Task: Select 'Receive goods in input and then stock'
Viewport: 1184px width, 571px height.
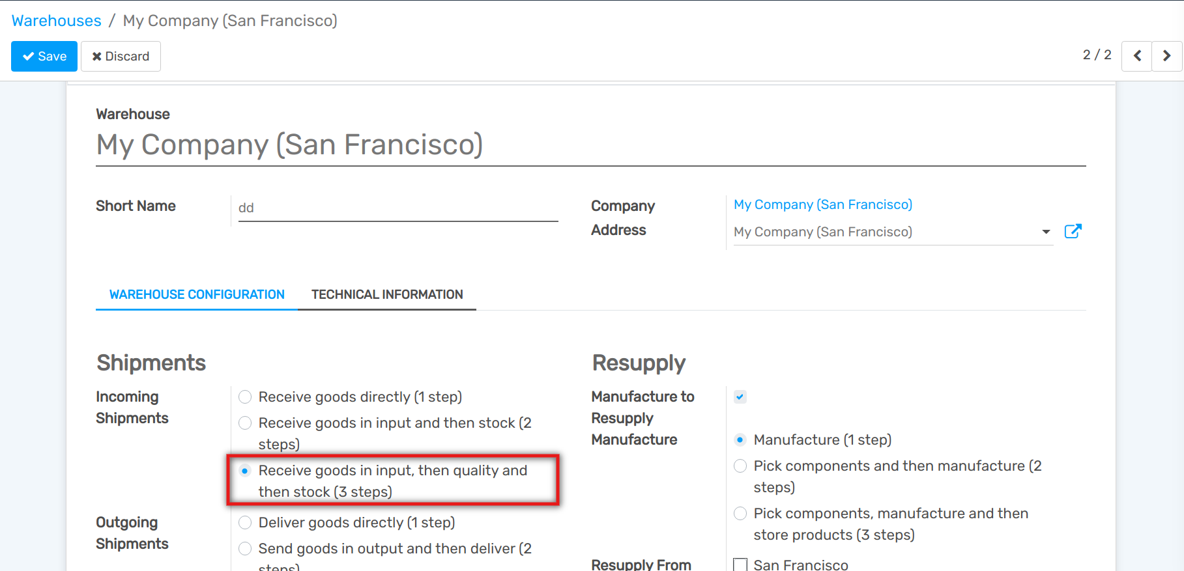Action: (x=244, y=423)
